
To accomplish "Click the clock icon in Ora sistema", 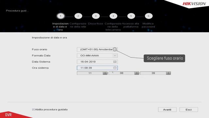I will 115,68.
